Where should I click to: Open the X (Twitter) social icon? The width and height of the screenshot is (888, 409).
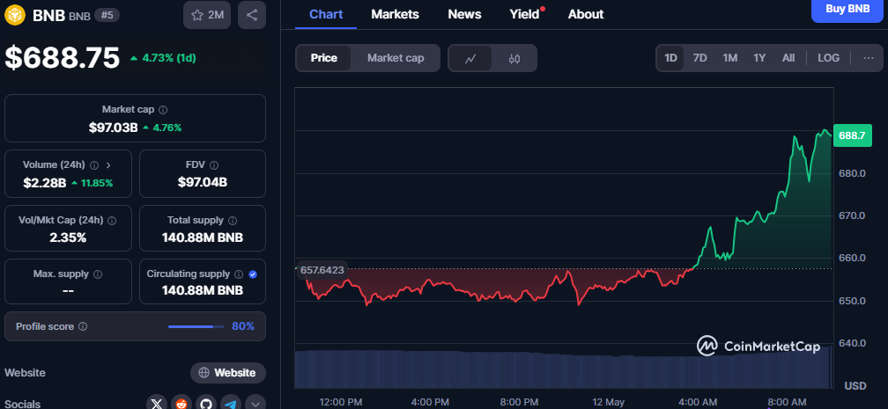pyautogui.click(x=157, y=404)
